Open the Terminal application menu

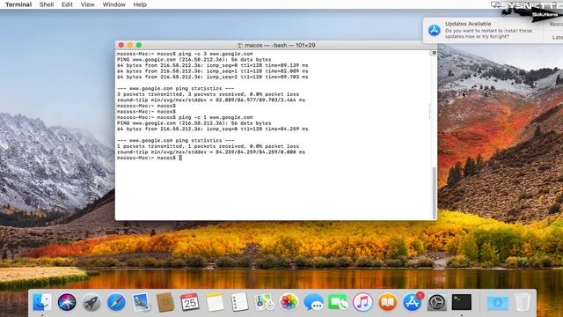tap(18, 4)
